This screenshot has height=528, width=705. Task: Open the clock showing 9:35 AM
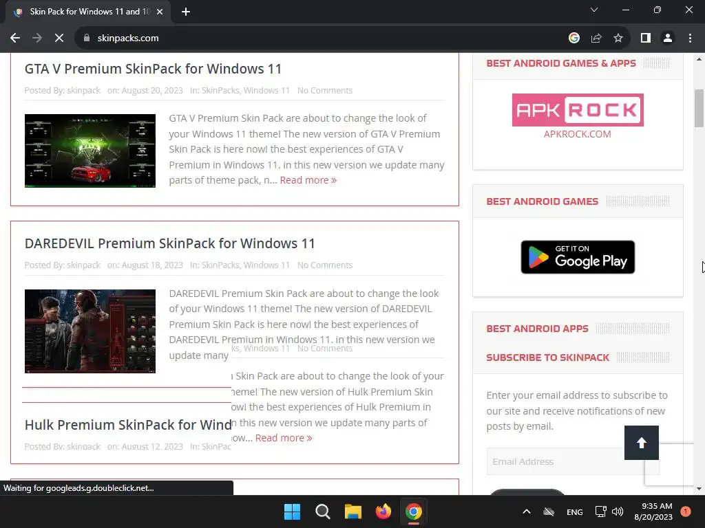(x=653, y=511)
